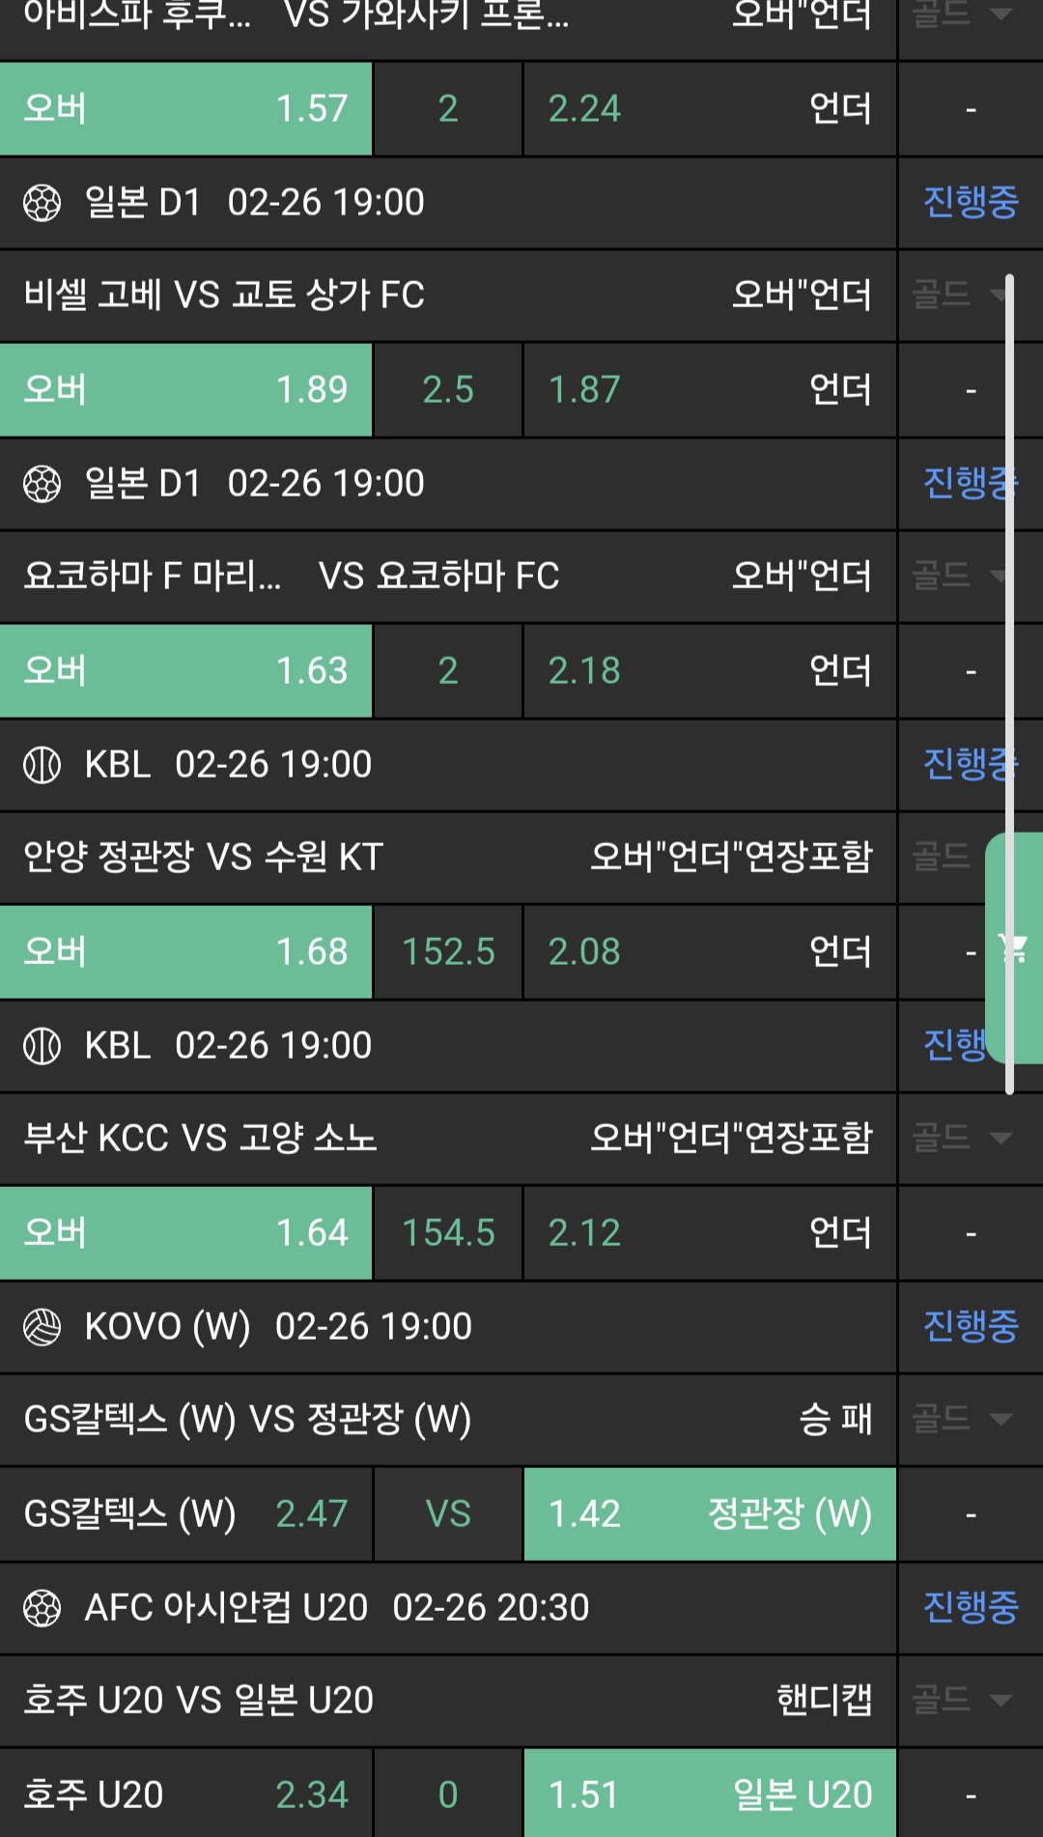Select 정관장 (W) win at 1.42
The width and height of the screenshot is (1043, 1837).
coord(709,1514)
